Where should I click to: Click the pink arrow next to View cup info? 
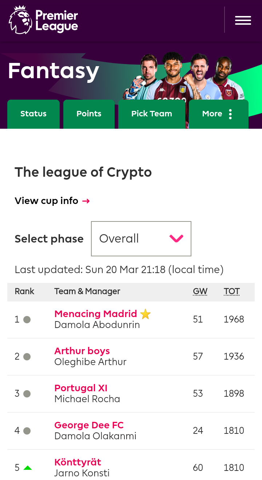click(x=86, y=201)
